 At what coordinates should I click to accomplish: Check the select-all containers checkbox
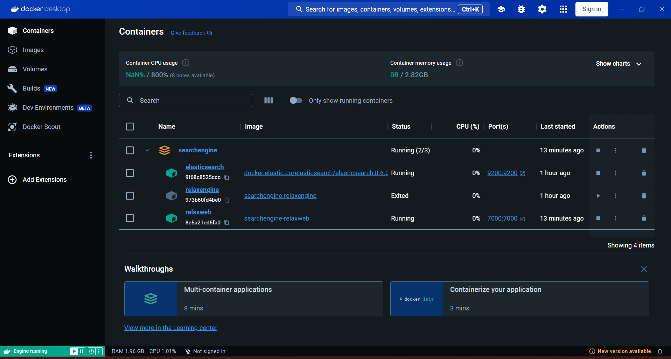(x=130, y=127)
